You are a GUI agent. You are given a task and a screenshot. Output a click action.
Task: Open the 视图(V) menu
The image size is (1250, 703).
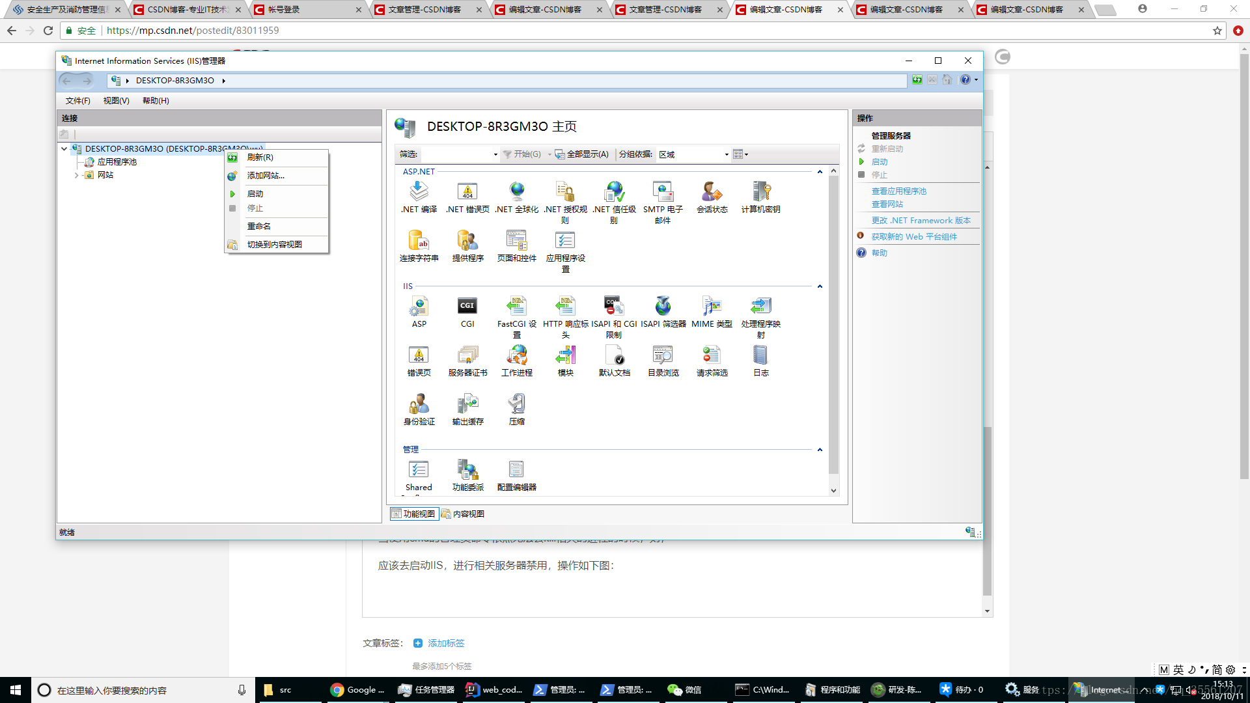tap(116, 101)
